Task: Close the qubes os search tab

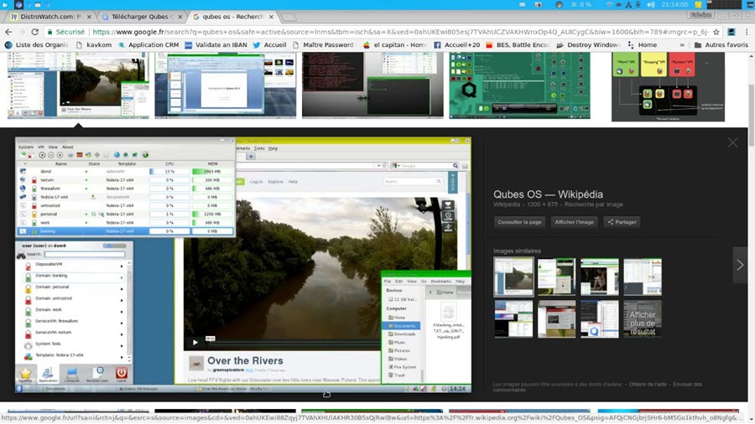Action: pyautogui.click(x=271, y=17)
